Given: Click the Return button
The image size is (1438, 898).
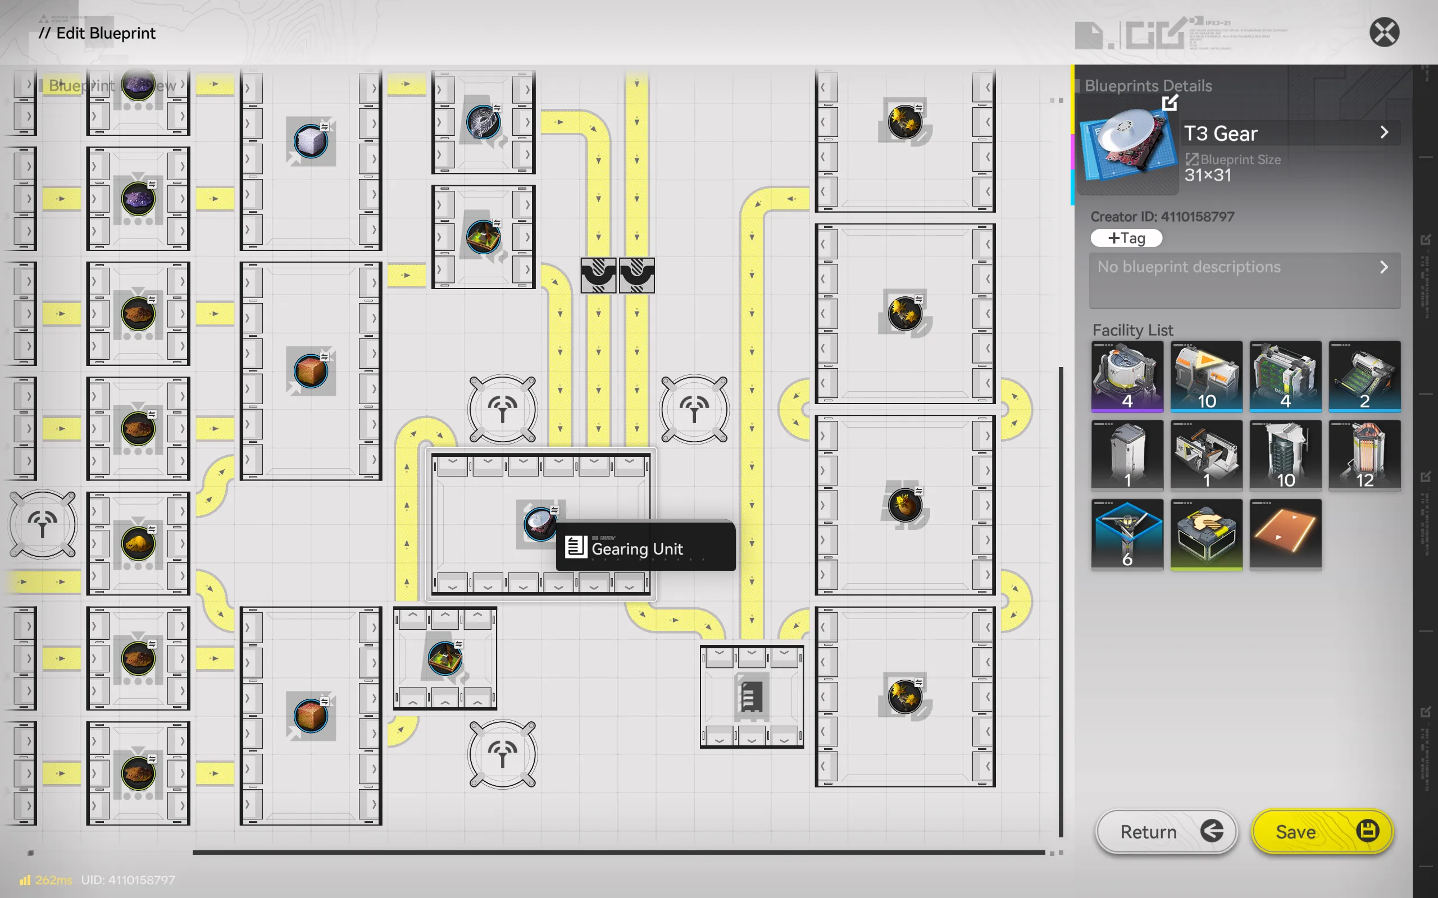Looking at the screenshot, I should click(x=1166, y=831).
